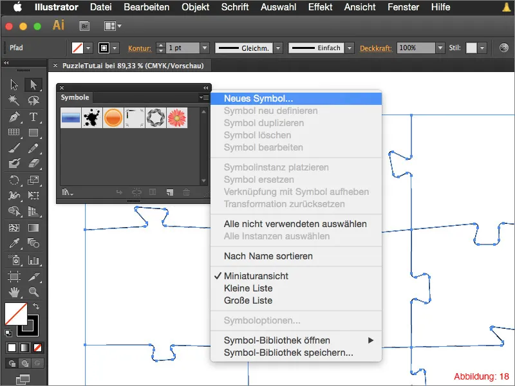
Task: Open the Kontur stroke weight dropdown
Action: point(205,48)
